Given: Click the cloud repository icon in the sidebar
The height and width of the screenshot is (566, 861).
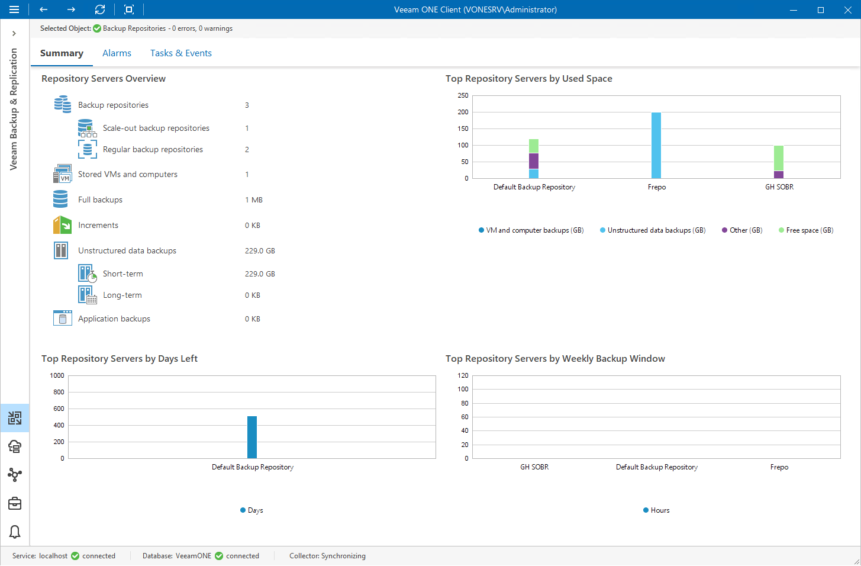Looking at the screenshot, I should [x=14, y=446].
